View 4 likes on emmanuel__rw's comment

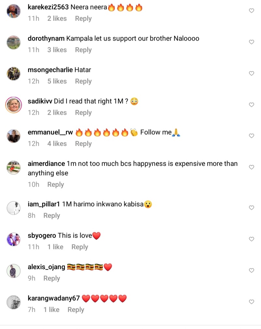[57, 144]
